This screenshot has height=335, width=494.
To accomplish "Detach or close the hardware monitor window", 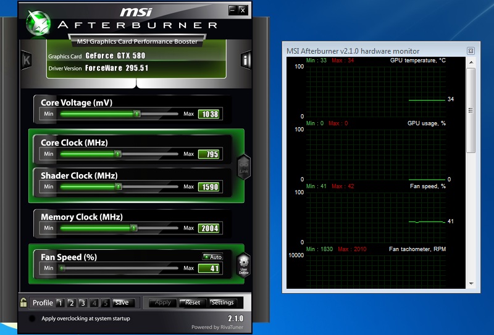I will [471, 51].
